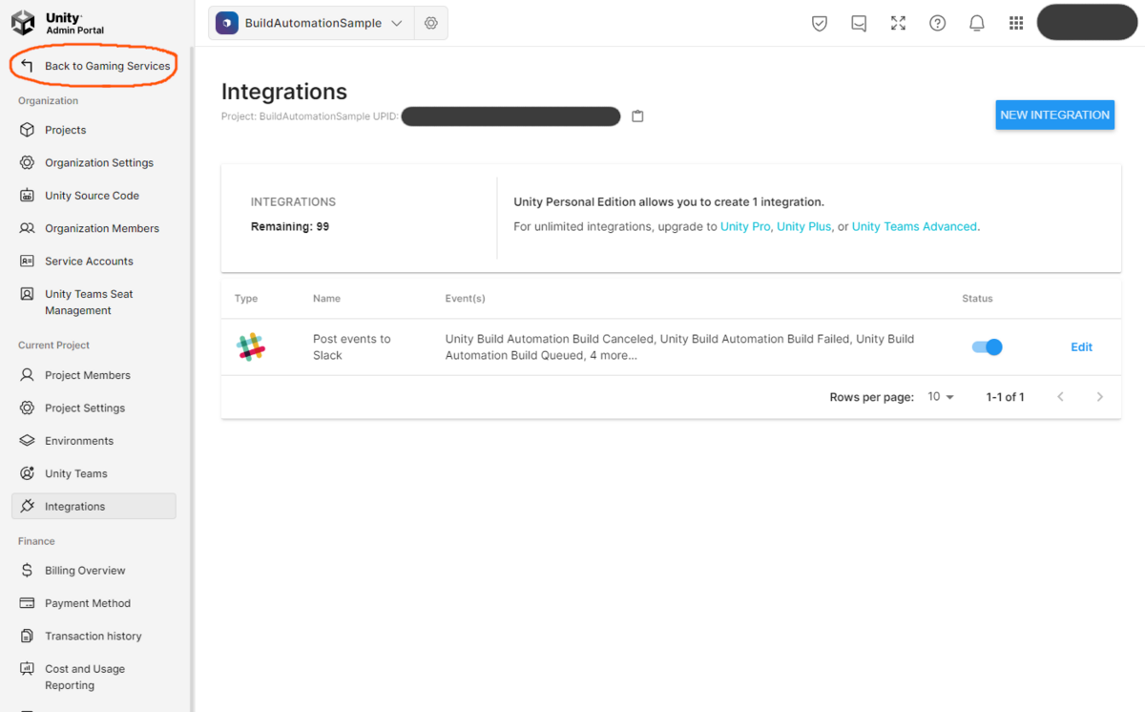
Task: Open the Rows per page dropdown
Action: [x=941, y=396]
